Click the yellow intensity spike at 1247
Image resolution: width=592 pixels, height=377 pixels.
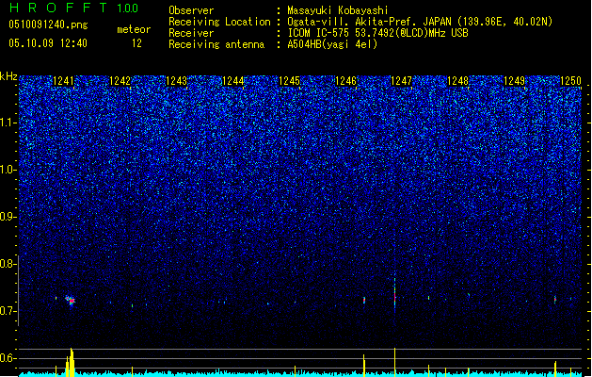395,362
